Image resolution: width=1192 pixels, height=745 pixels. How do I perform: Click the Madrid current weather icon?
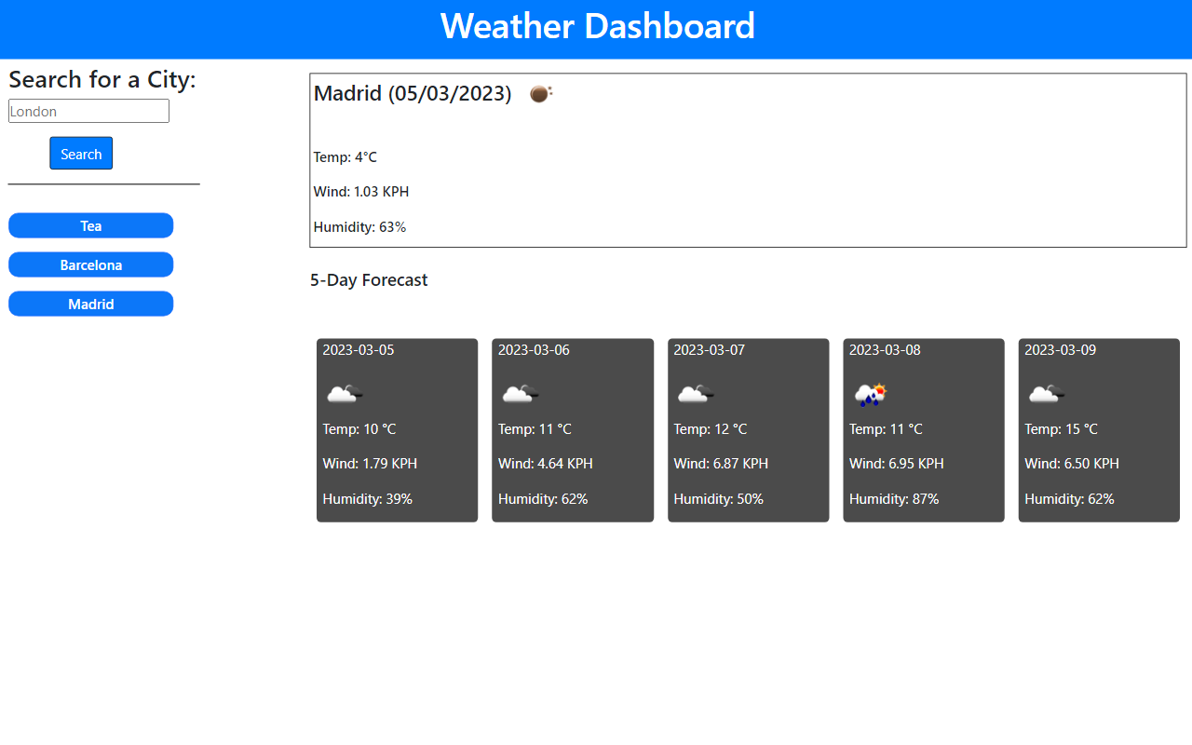[540, 93]
